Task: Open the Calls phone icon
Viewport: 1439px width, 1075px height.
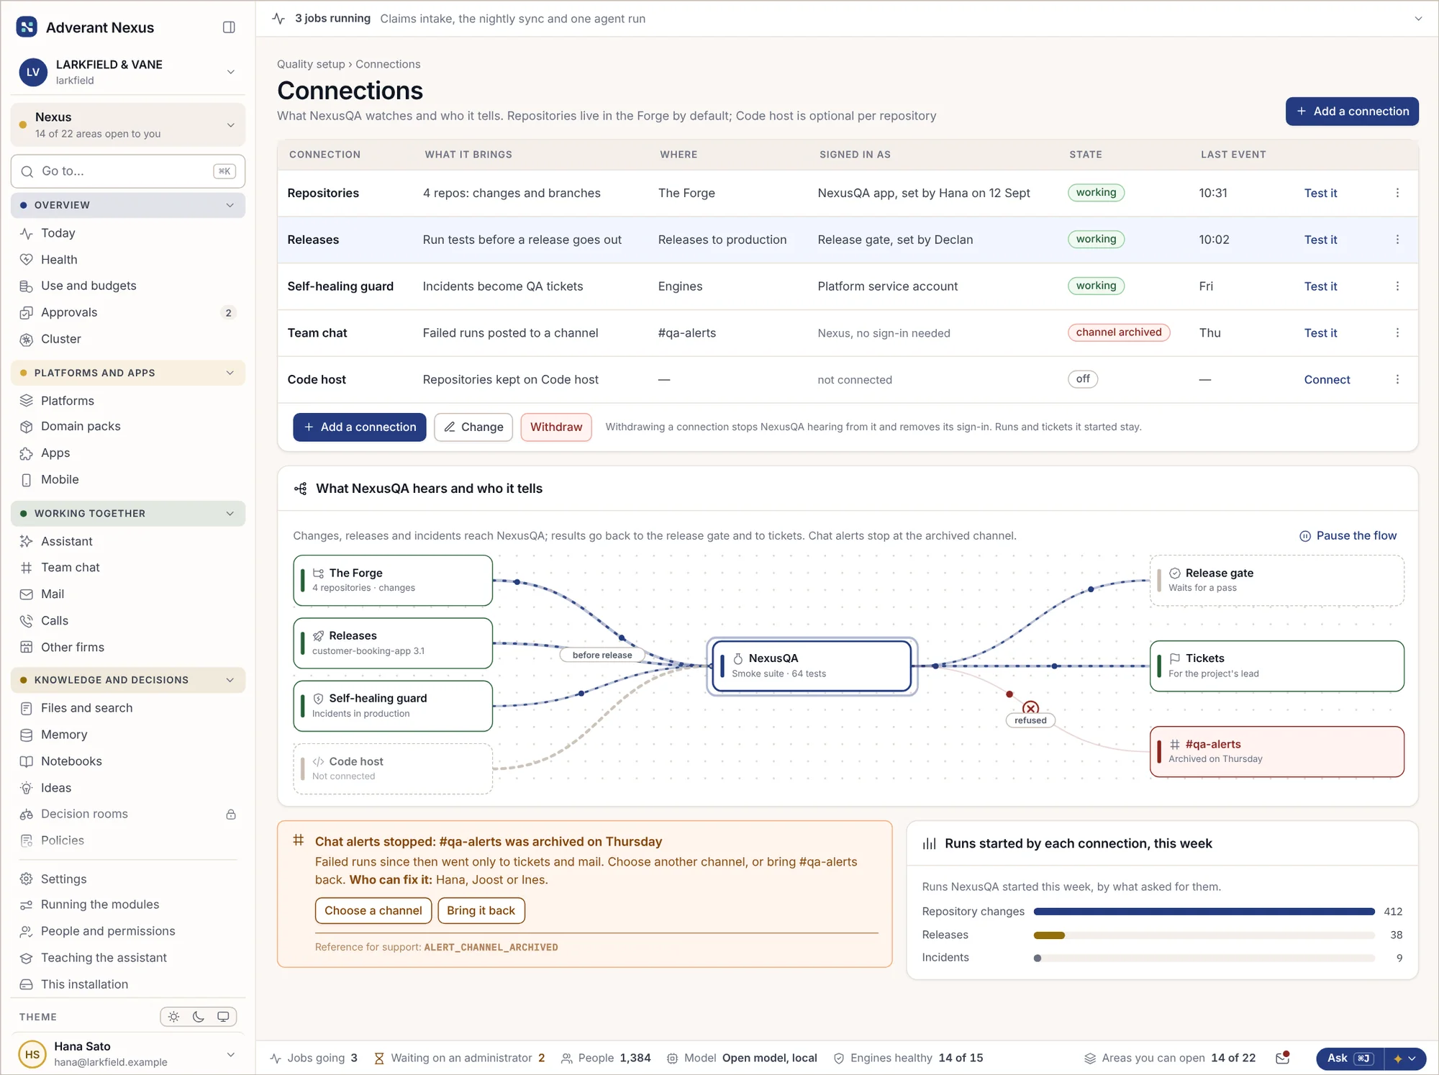Action: pos(27,621)
